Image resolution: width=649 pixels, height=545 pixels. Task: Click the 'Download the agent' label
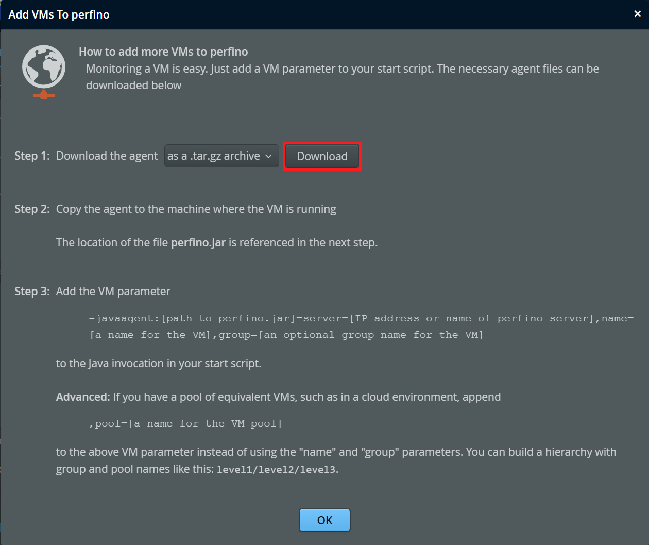(107, 156)
